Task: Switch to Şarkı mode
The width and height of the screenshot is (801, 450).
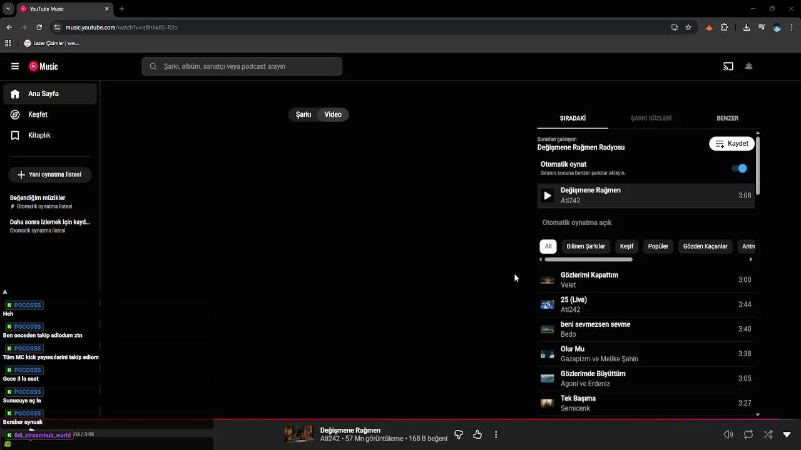Action: click(304, 114)
